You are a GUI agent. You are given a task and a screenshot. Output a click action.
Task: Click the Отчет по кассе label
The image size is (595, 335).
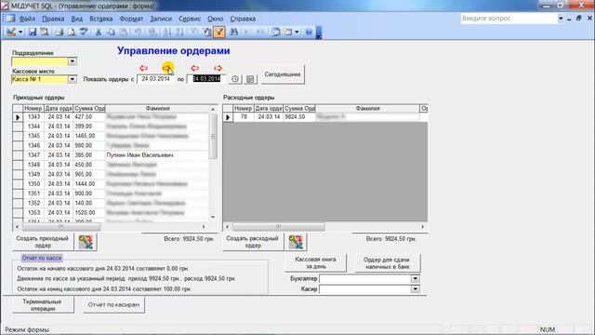pos(42,259)
